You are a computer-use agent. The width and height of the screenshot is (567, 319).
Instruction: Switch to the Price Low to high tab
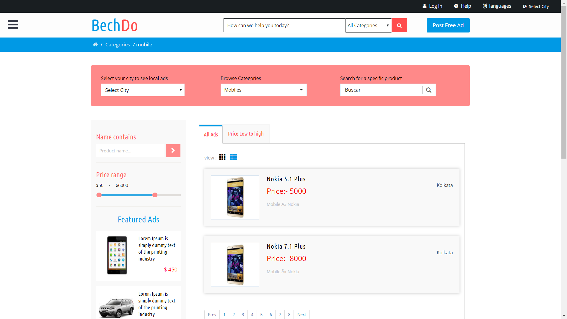tap(246, 134)
